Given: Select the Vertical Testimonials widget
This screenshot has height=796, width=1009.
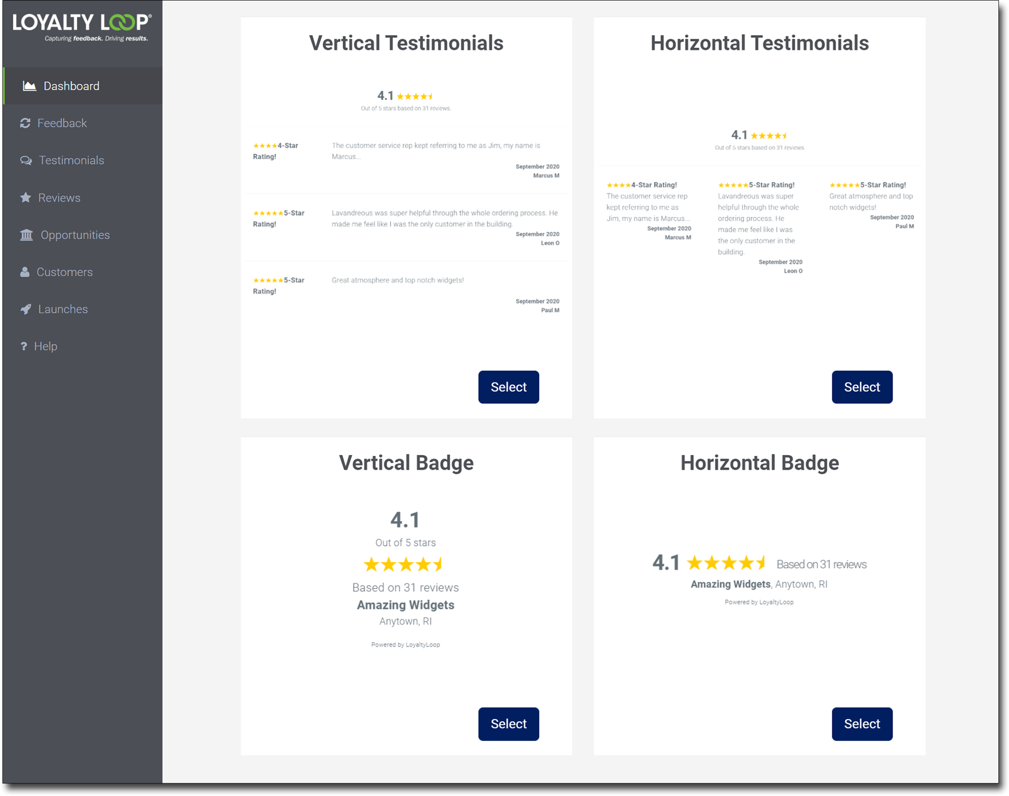Looking at the screenshot, I should (x=508, y=387).
